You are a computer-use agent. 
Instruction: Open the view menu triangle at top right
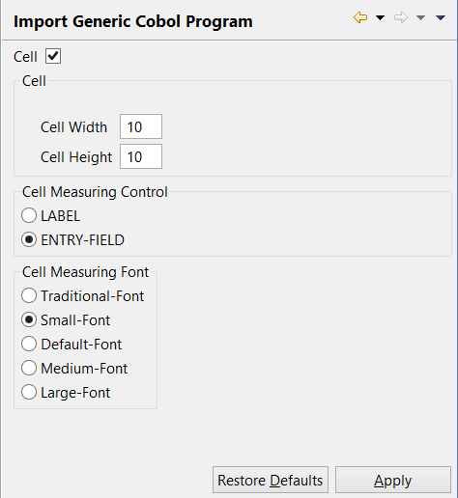441,17
